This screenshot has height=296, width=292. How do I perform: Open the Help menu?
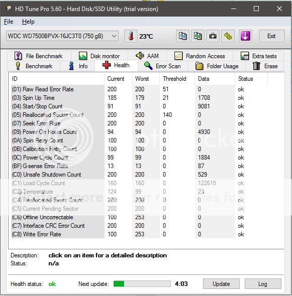[x=28, y=22]
